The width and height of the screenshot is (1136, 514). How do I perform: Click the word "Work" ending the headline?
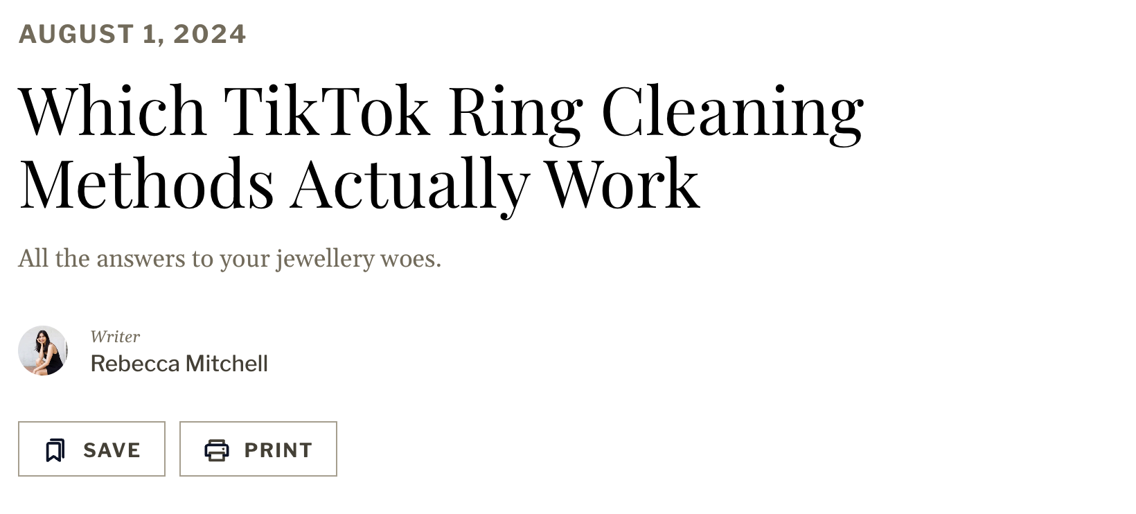pos(622,184)
